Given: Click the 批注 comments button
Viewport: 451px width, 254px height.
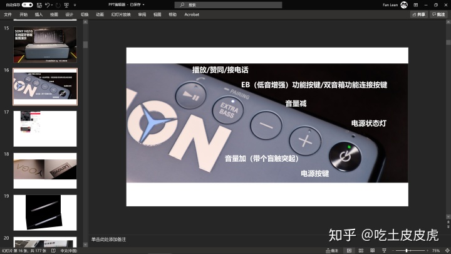Looking at the screenshot, I should coord(438,14).
